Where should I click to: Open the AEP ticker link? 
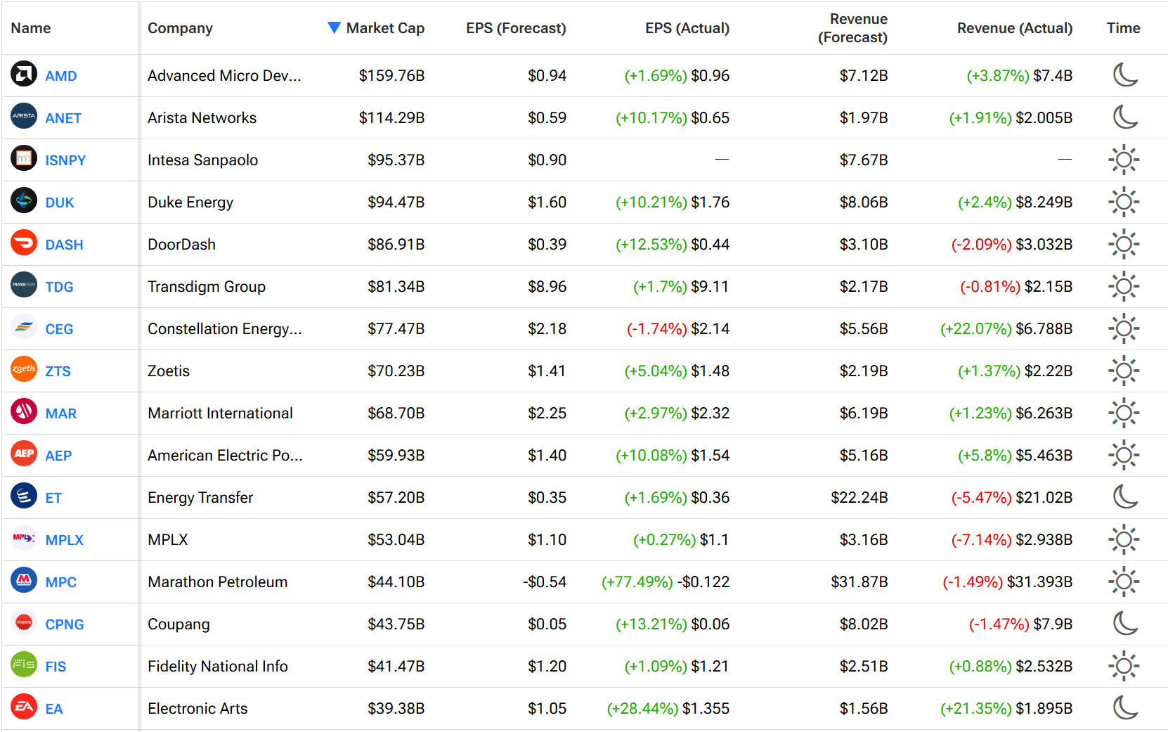point(58,456)
